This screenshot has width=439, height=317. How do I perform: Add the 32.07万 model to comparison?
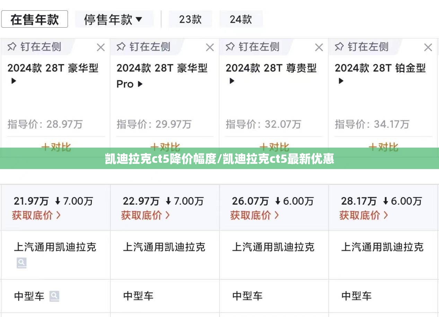coord(274,147)
